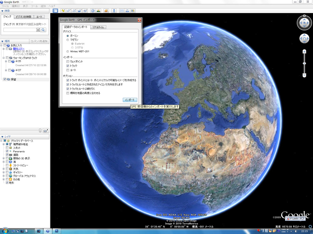This screenshot has height=234, width=313.
Task: Add a placemark with the pushpin icon
Action: [63, 11]
